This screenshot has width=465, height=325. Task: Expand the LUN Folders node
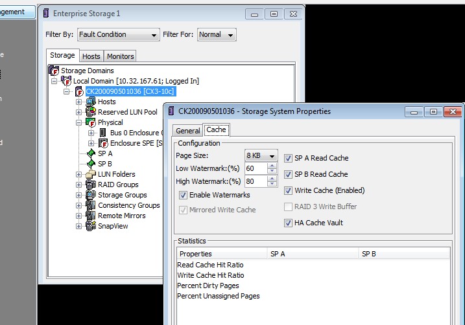click(x=78, y=174)
